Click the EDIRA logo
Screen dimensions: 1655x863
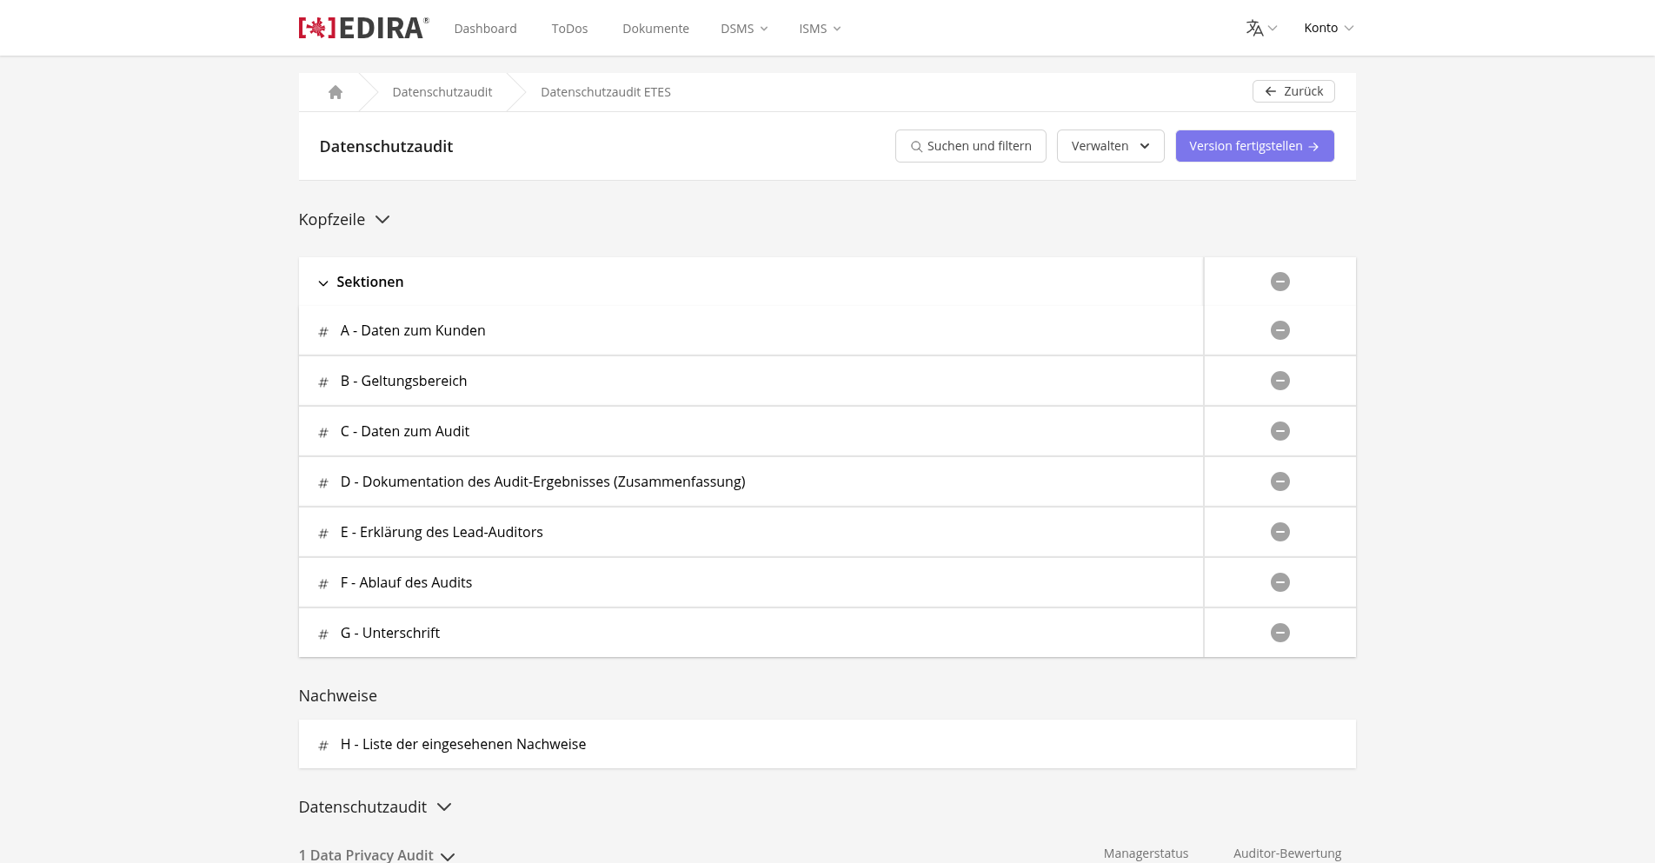(x=363, y=28)
